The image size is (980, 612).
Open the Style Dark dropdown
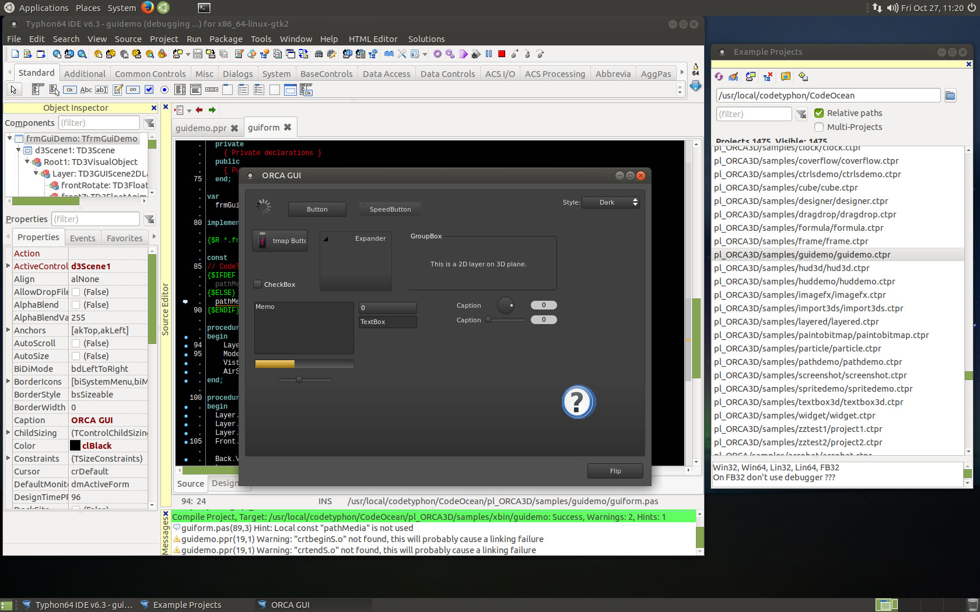[611, 202]
